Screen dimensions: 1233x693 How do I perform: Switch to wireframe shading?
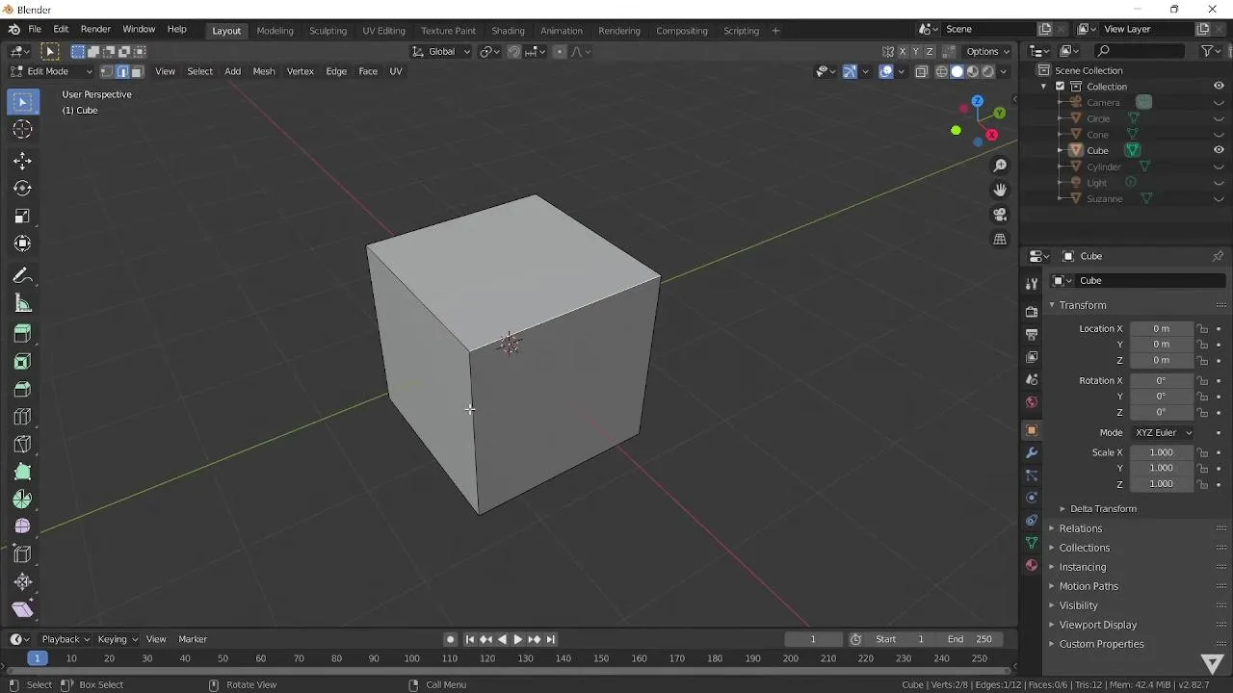tap(942, 71)
